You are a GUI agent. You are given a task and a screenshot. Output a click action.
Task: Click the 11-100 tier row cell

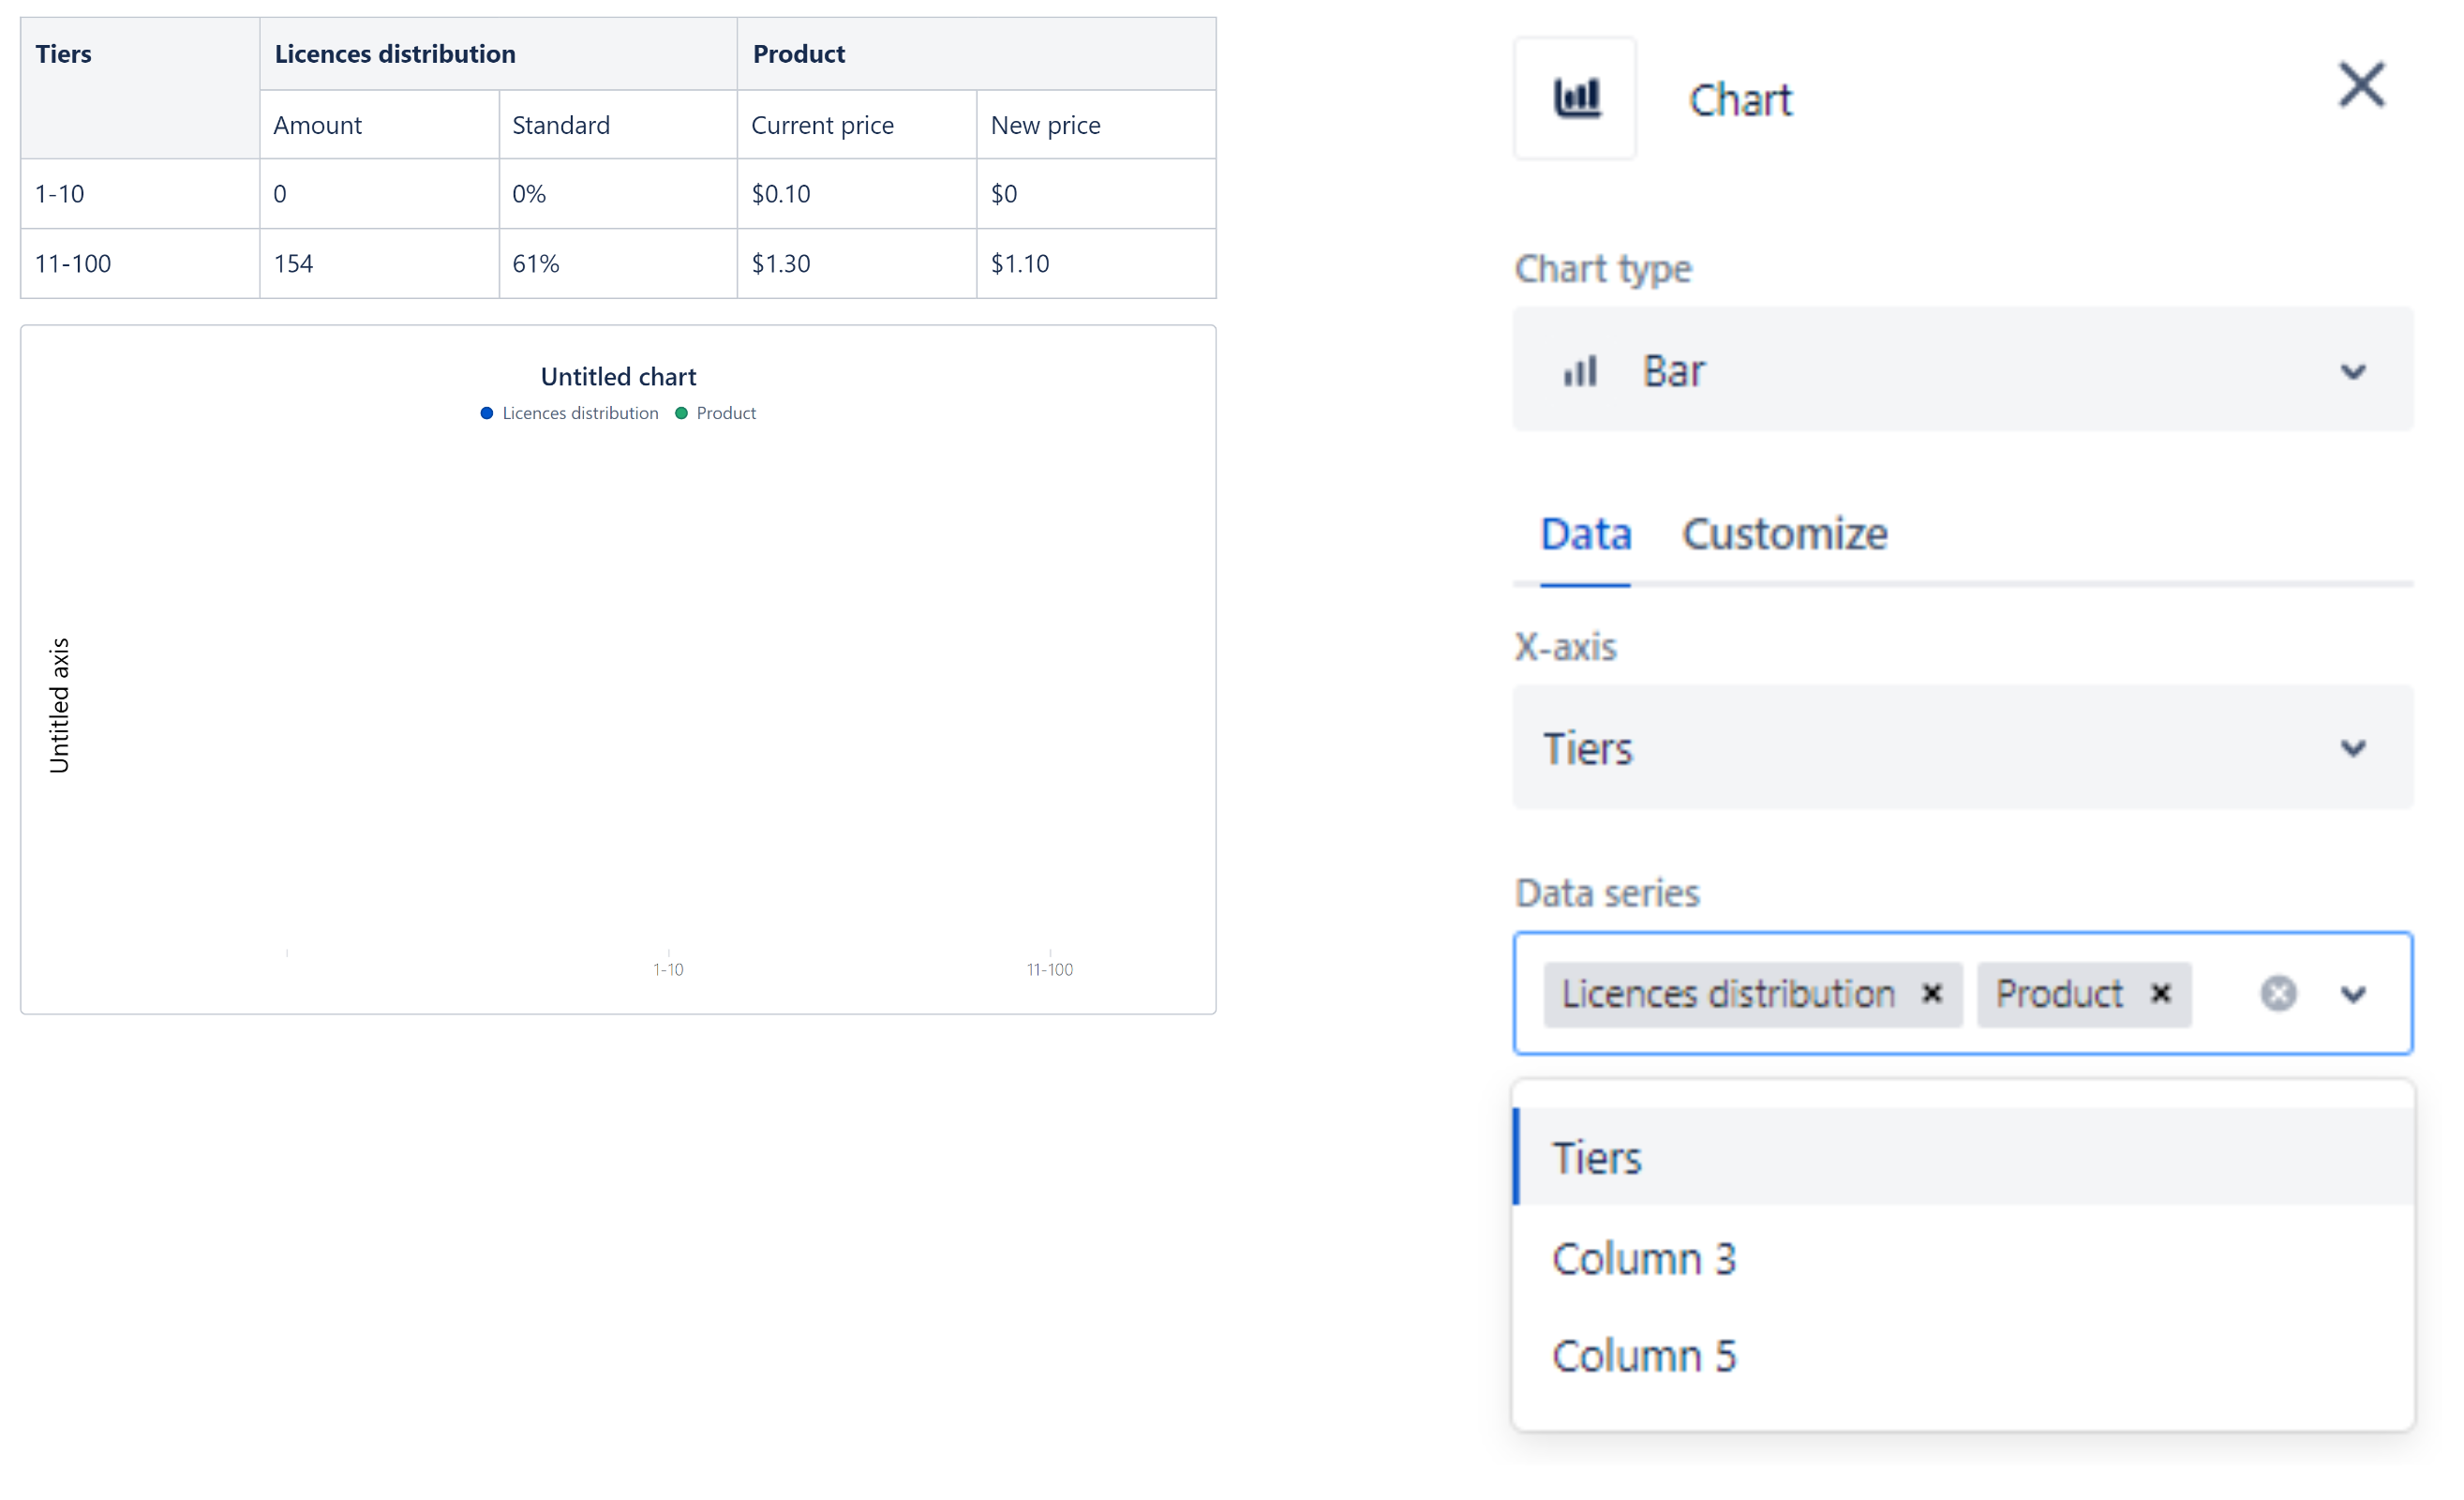tap(140, 263)
